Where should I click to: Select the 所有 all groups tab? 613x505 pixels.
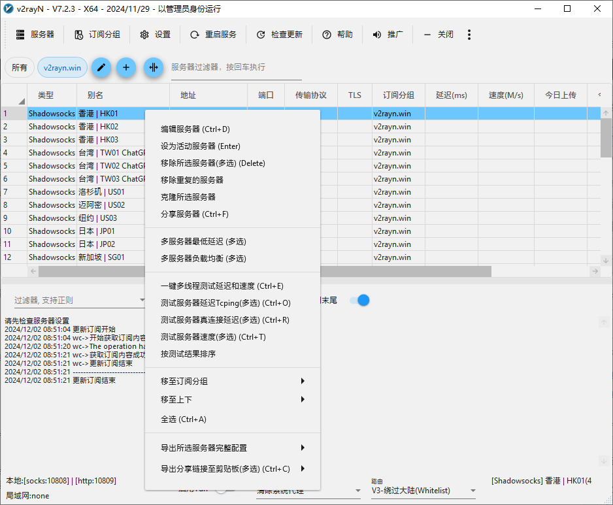click(x=20, y=67)
